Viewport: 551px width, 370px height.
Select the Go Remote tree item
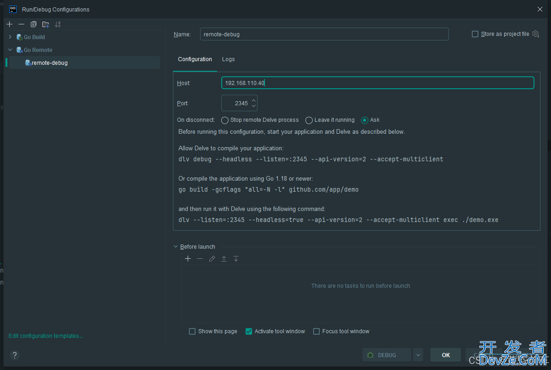[x=38, y=50]
